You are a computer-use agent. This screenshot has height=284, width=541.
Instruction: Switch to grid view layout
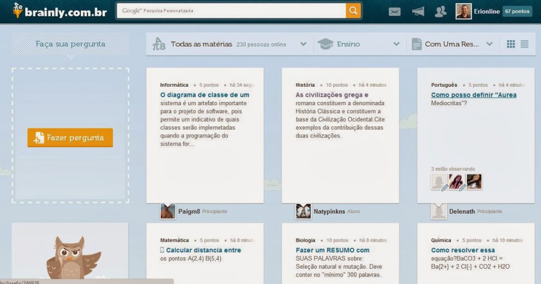[x=511, y=44]
